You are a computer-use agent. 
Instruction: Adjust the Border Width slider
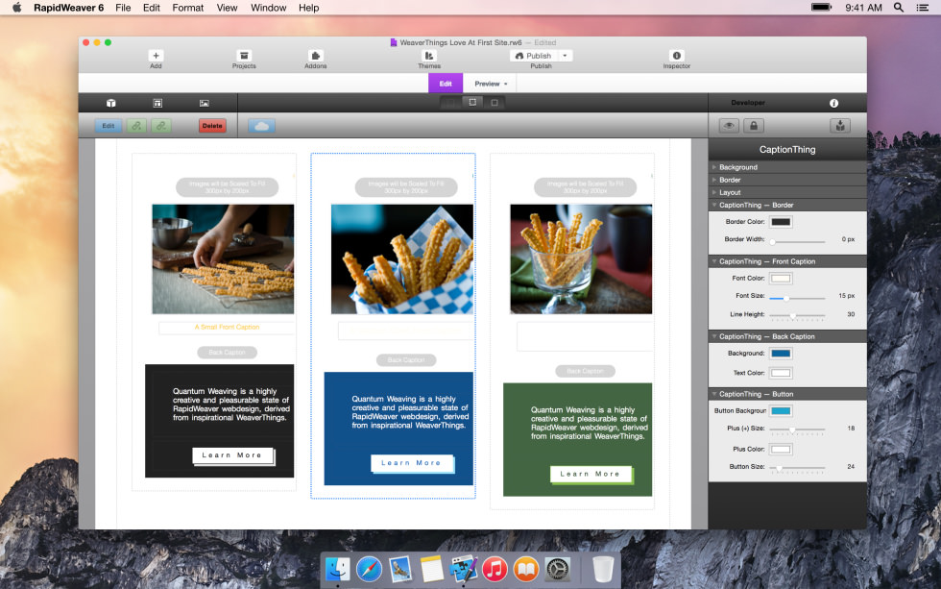[x=798, y=241]
